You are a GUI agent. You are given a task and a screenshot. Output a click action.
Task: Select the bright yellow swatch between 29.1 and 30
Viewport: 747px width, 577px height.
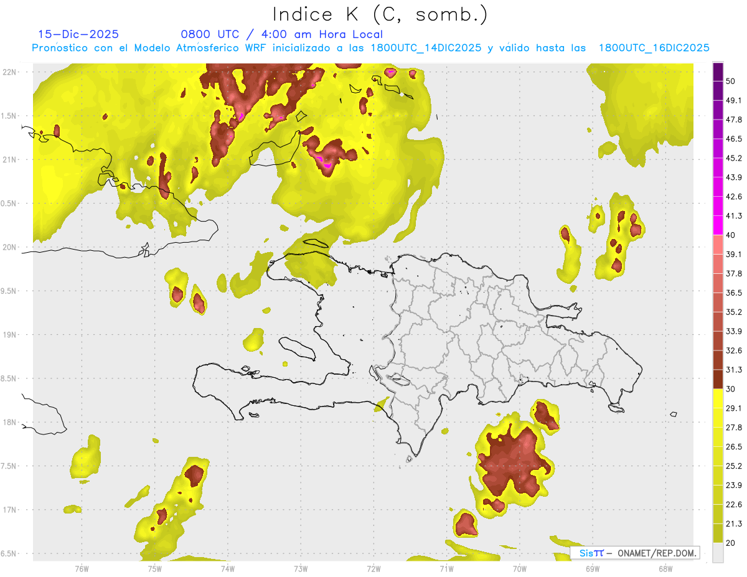pos(718,398)
